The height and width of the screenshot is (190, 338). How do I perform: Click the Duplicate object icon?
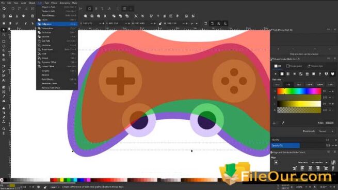(x=114, y=16)
